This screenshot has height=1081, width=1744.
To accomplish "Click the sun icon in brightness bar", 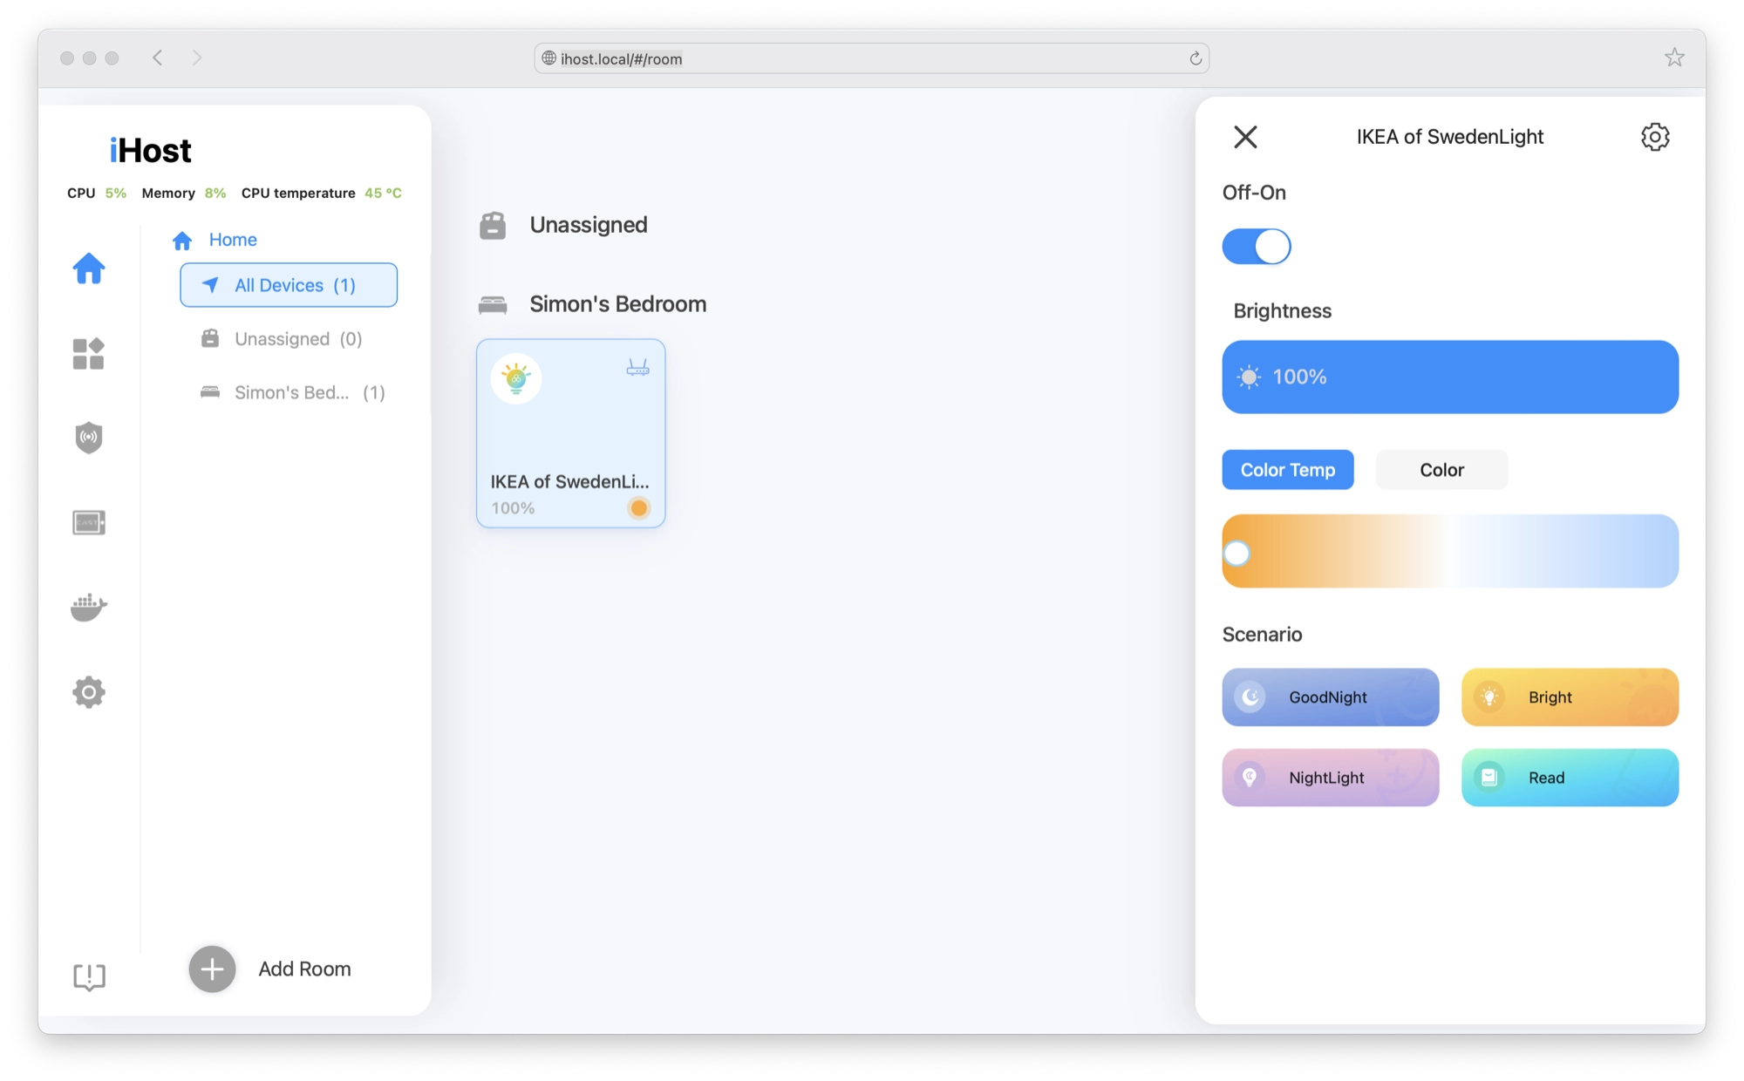I will [1249, 377].
